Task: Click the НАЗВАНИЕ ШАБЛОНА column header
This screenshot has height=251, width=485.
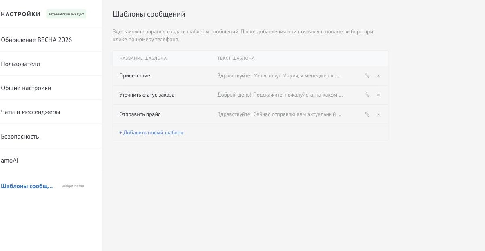Action: tap(143, 58)
